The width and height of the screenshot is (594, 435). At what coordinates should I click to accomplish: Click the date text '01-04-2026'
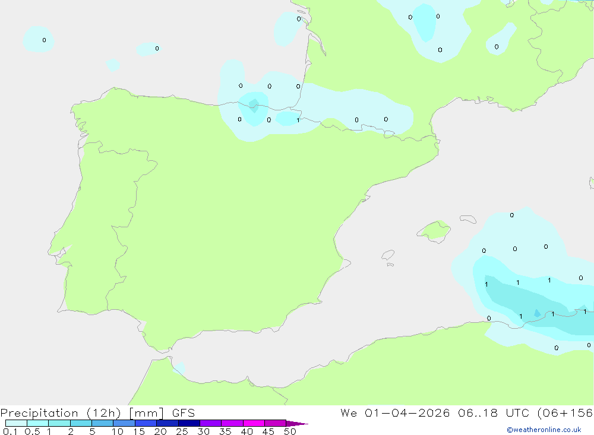407,413
